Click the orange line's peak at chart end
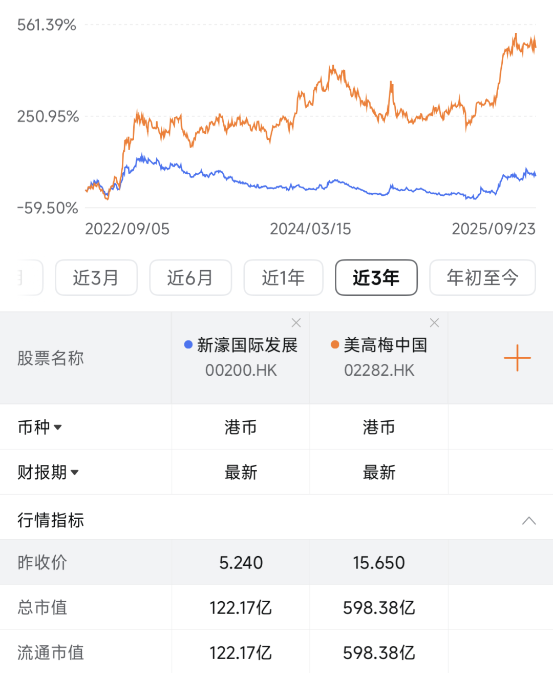The image size is (553, 673). pos(516,35)
